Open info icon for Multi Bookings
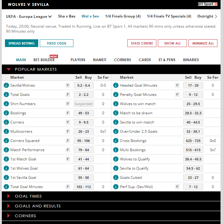The image size is (223, 224). 116,150
